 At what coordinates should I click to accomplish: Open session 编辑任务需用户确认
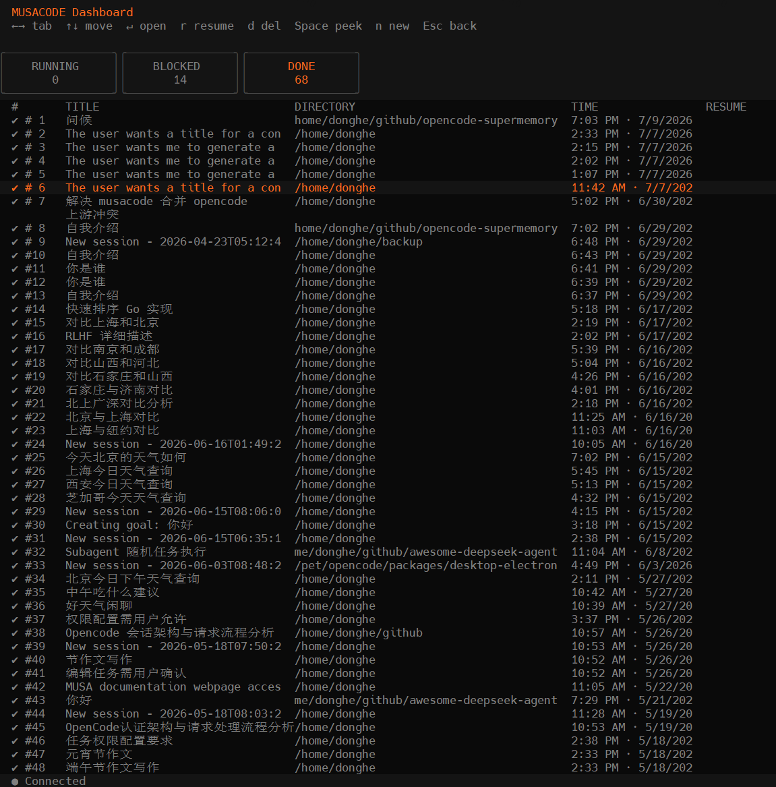pyautogui.click(x=388, y=674)
